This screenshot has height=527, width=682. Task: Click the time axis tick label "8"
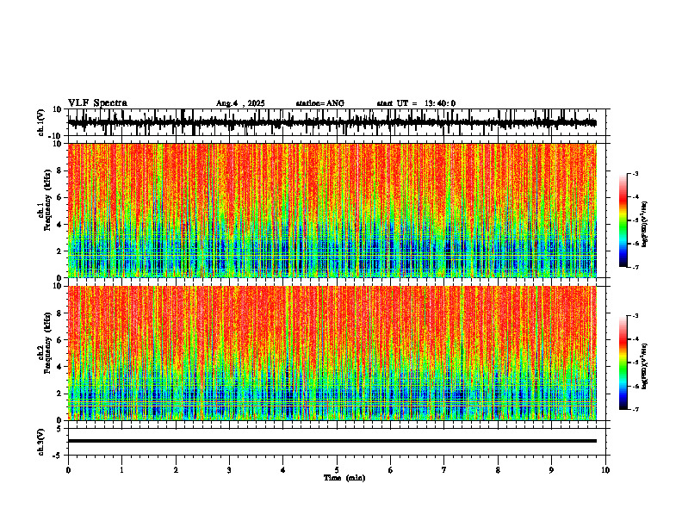(498, 470)
